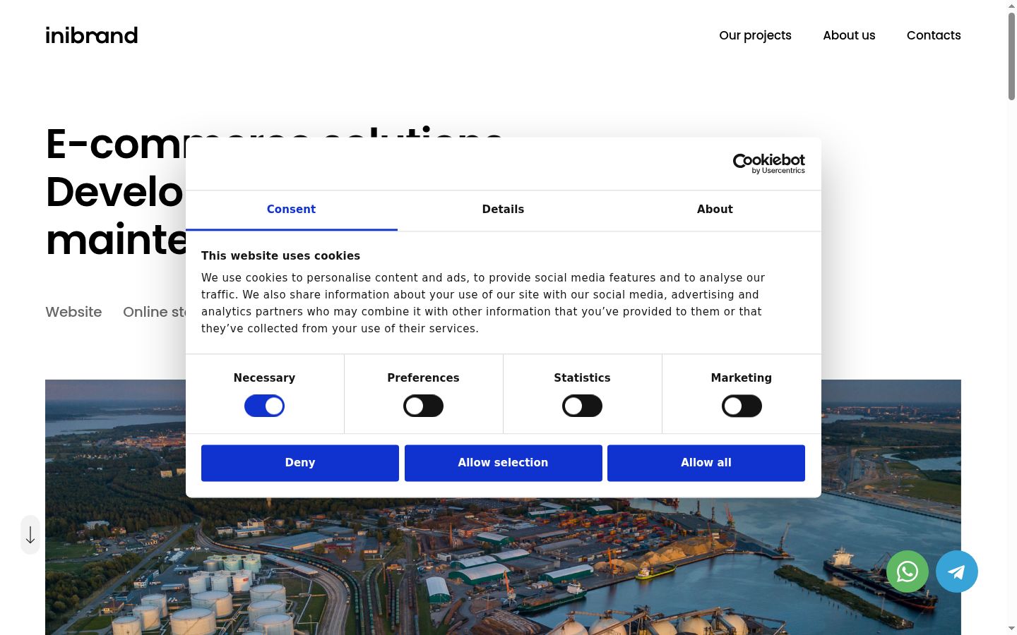Open Our projects in navigation

click(755, 35)
